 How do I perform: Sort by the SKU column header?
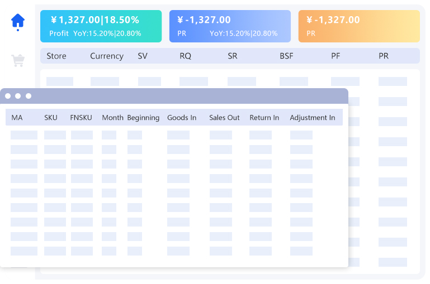[51, 118]
